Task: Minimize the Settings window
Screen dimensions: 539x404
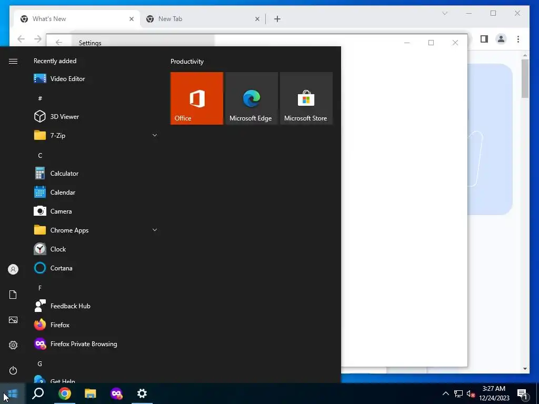Action: point(407,42)
